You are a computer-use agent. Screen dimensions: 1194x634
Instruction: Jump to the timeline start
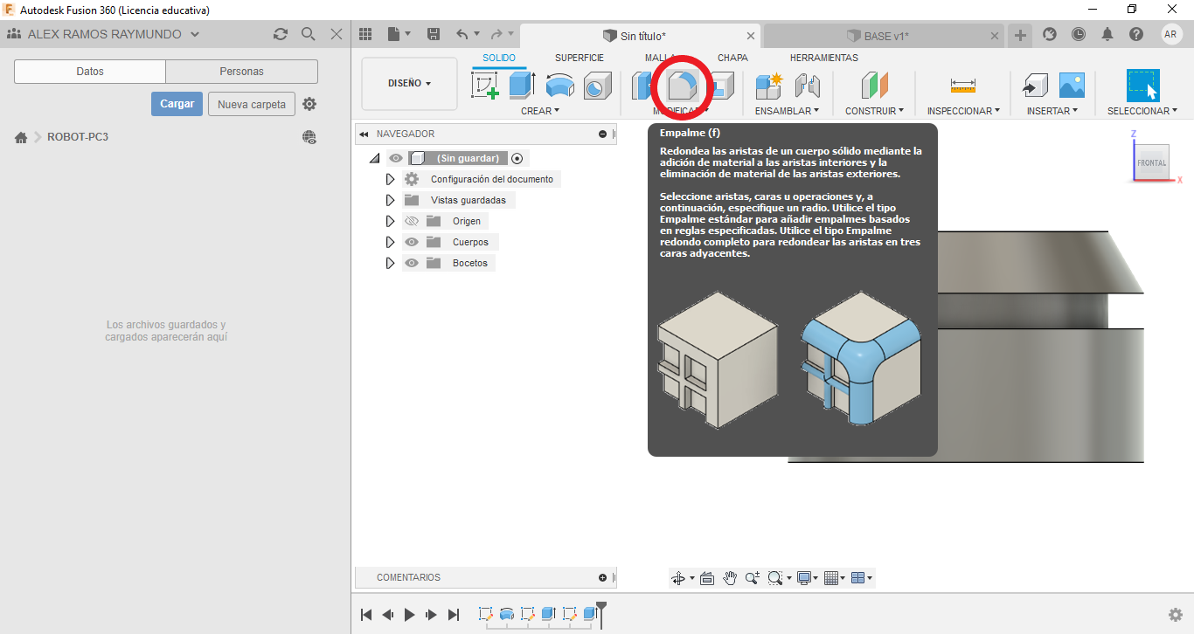367,615
